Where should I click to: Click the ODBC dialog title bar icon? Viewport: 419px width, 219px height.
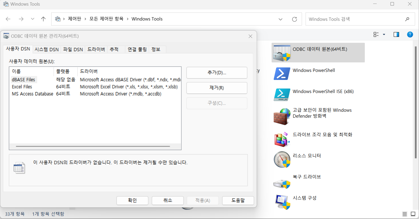point(6,36)
